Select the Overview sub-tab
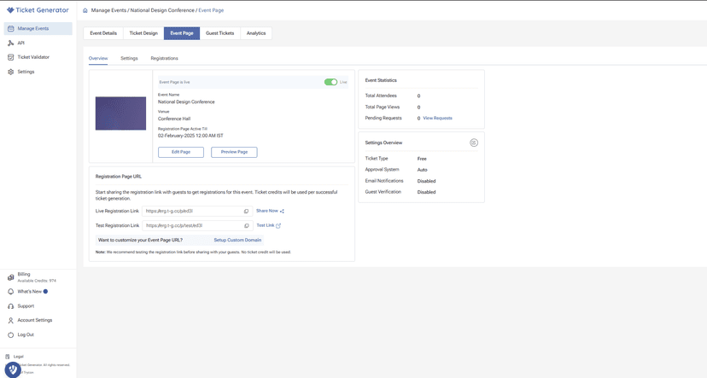Viewport: 707px width, 378px height. click(x=98, y=59)
